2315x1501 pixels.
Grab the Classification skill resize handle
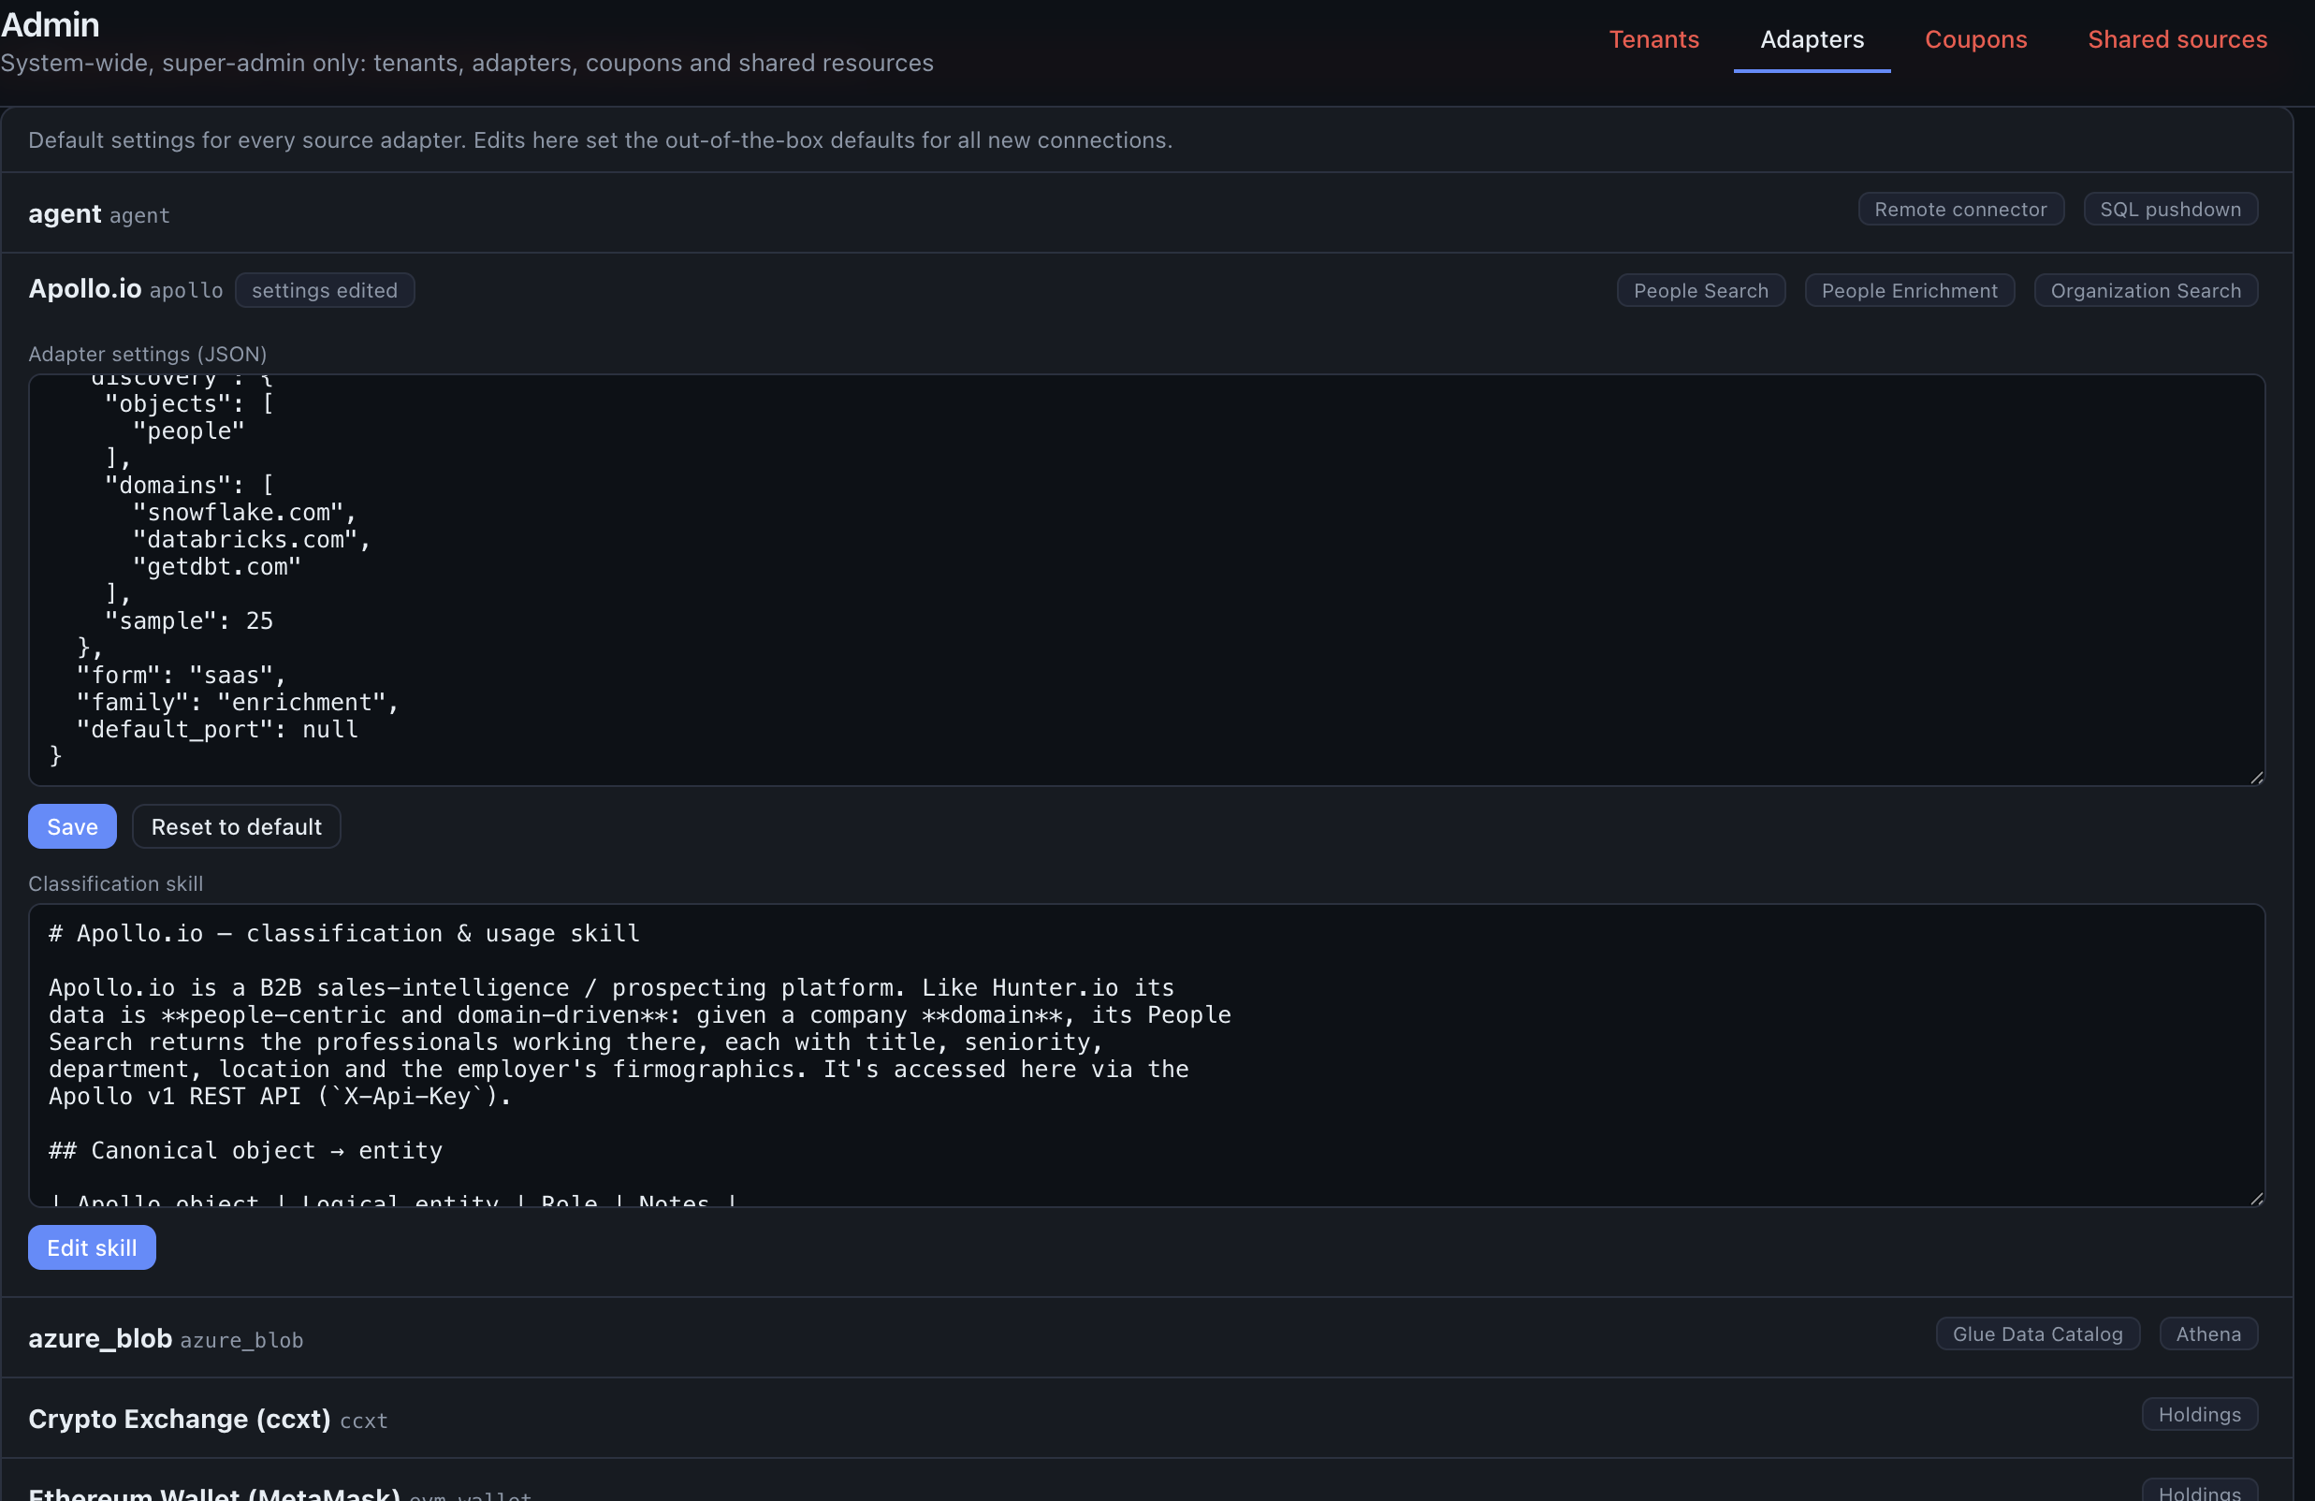(2257, 1199)
